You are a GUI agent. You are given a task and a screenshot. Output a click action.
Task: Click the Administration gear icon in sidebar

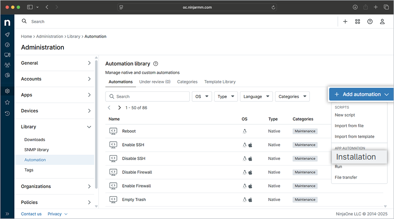(7, 91)
